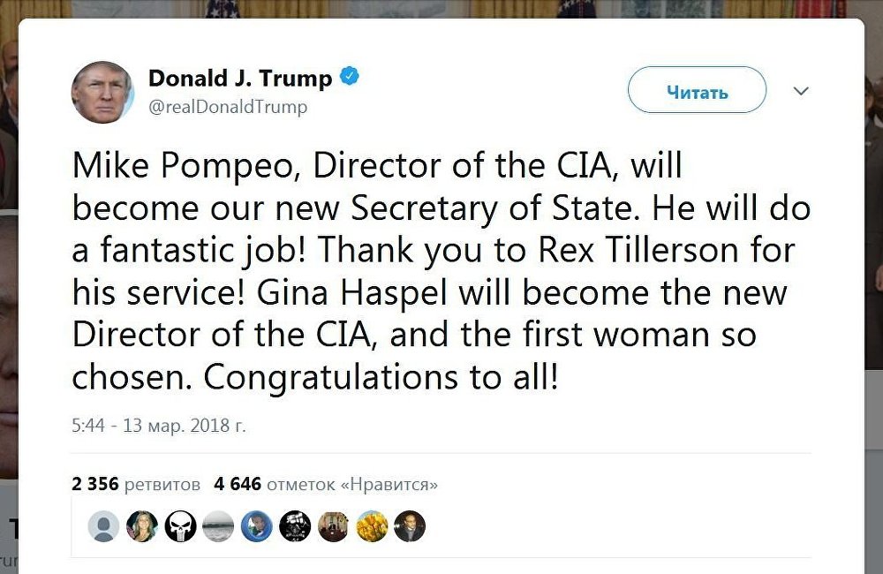This screenshot has height=574, width=883.
Task: Click the gray landscape liker avatar
Action: pos(218,526)
